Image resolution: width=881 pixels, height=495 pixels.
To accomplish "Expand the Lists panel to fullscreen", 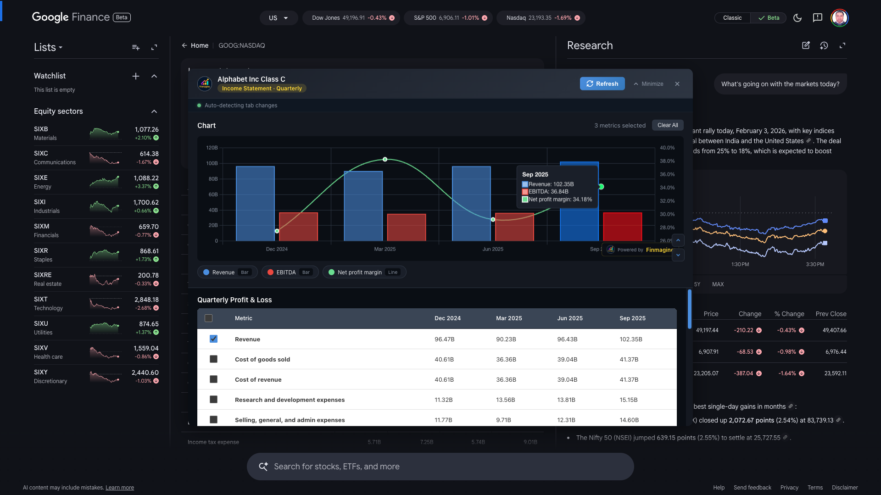I will 154,47.
